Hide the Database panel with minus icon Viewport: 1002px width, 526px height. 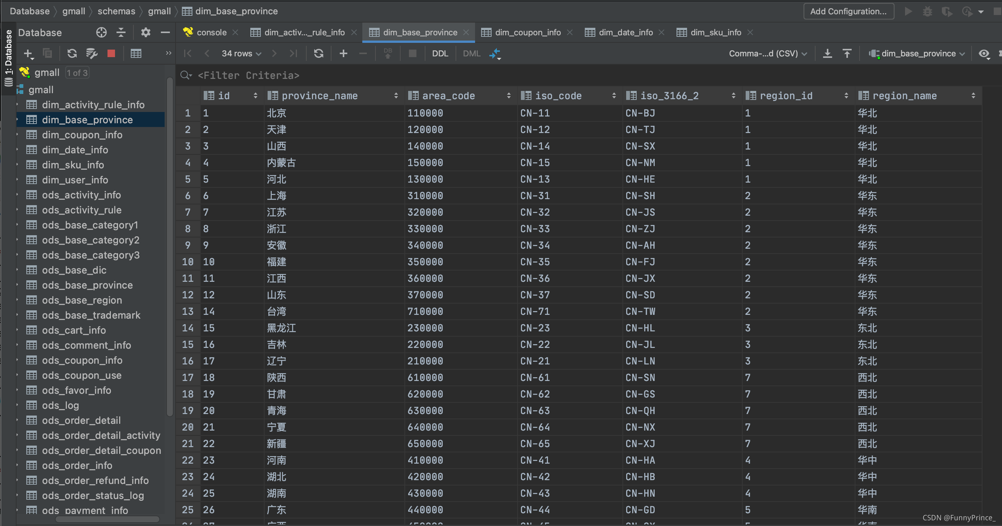[x=165, y=33]
